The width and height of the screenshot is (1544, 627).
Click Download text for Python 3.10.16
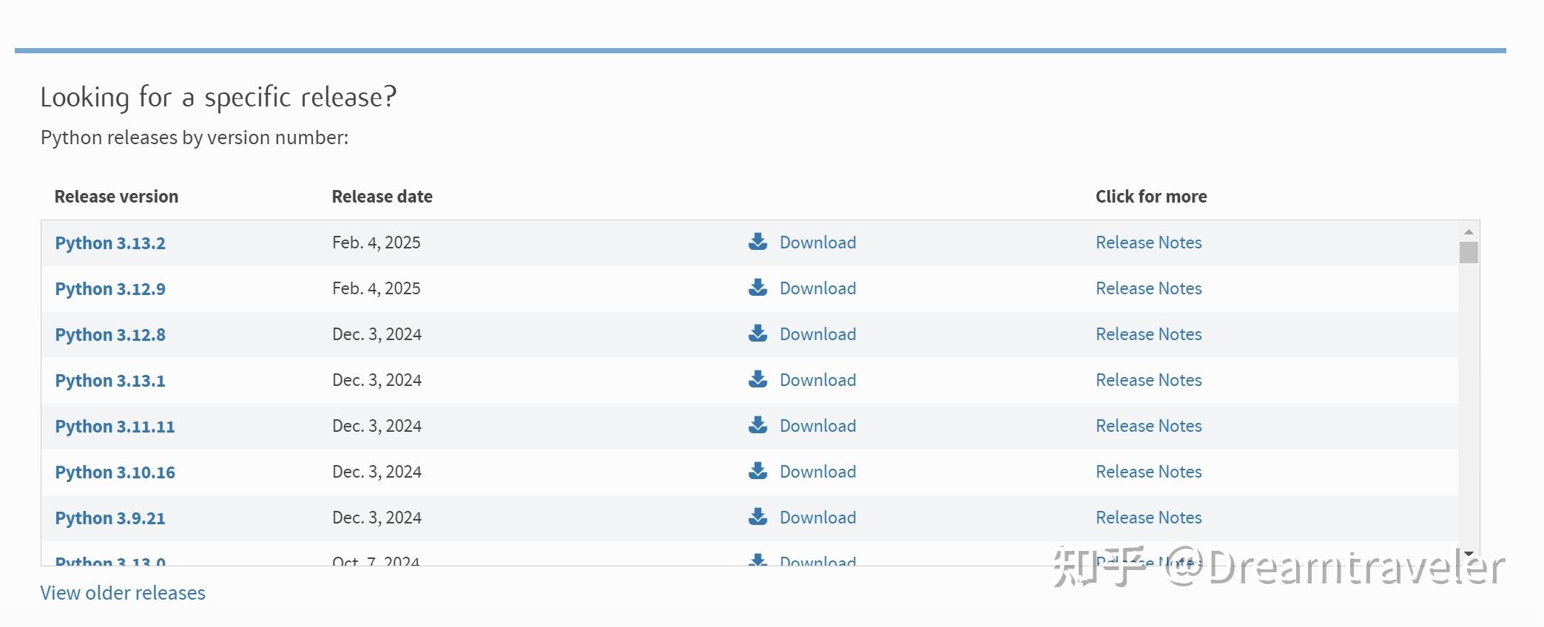(817, 472)
